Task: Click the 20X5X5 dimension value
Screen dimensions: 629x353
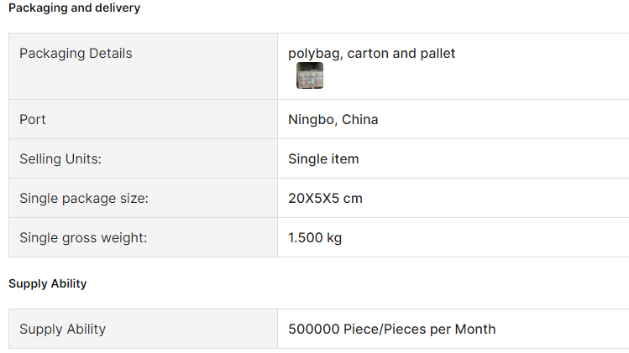Action: [x=314, y=199]
